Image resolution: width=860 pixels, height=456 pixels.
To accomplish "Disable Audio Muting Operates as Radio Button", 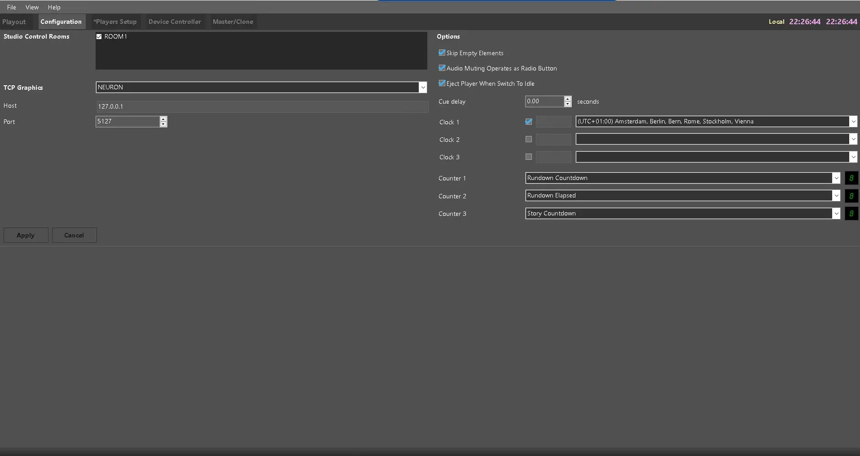I will pyautogui.click(x=442, y=68).
